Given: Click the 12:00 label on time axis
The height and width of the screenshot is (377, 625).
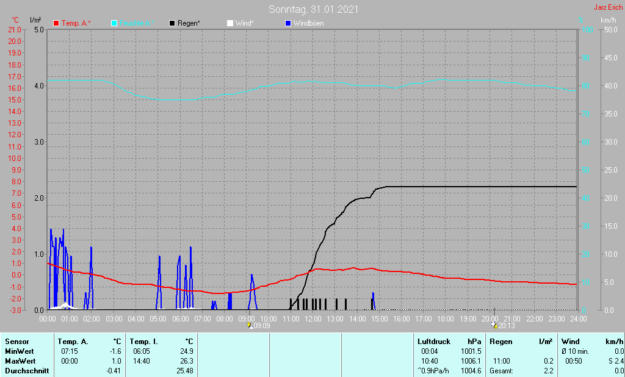Looking at the screenshot, I should [x=313, y=319].
